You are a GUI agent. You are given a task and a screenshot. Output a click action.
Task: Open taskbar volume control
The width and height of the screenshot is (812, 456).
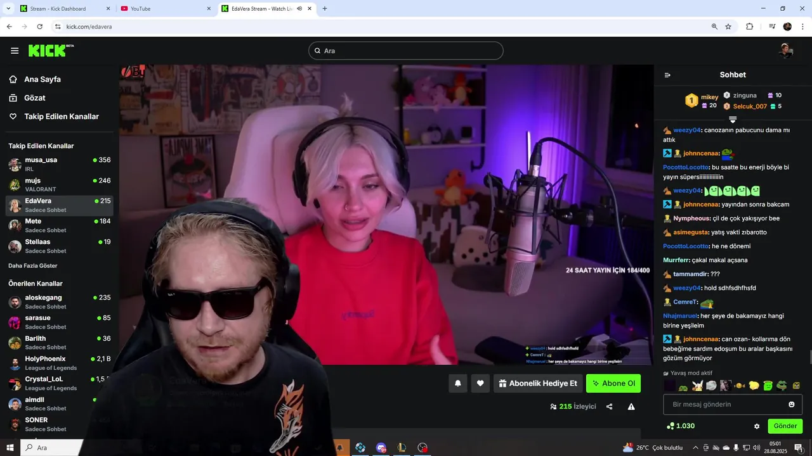click(757, 448)
